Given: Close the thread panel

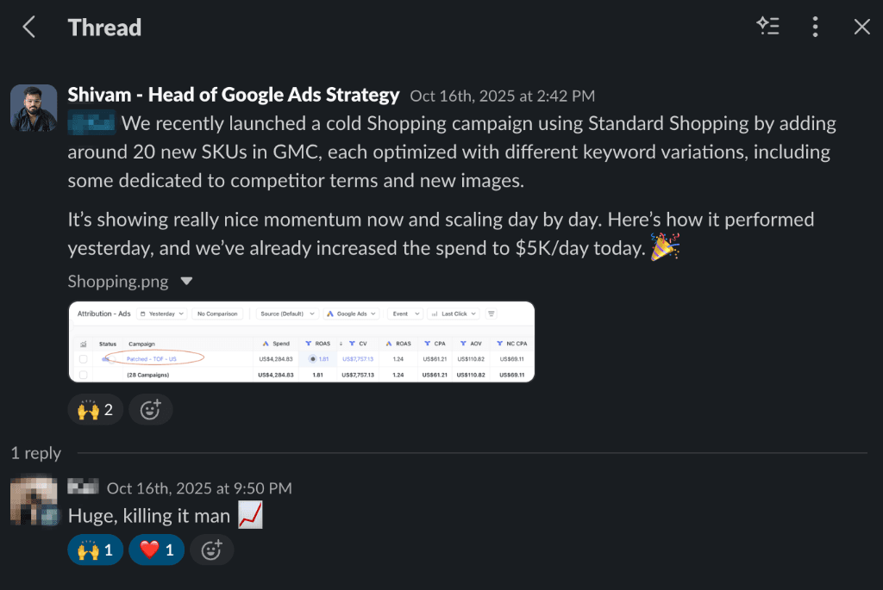Looking at the screenshot, I should pos(861,26).
